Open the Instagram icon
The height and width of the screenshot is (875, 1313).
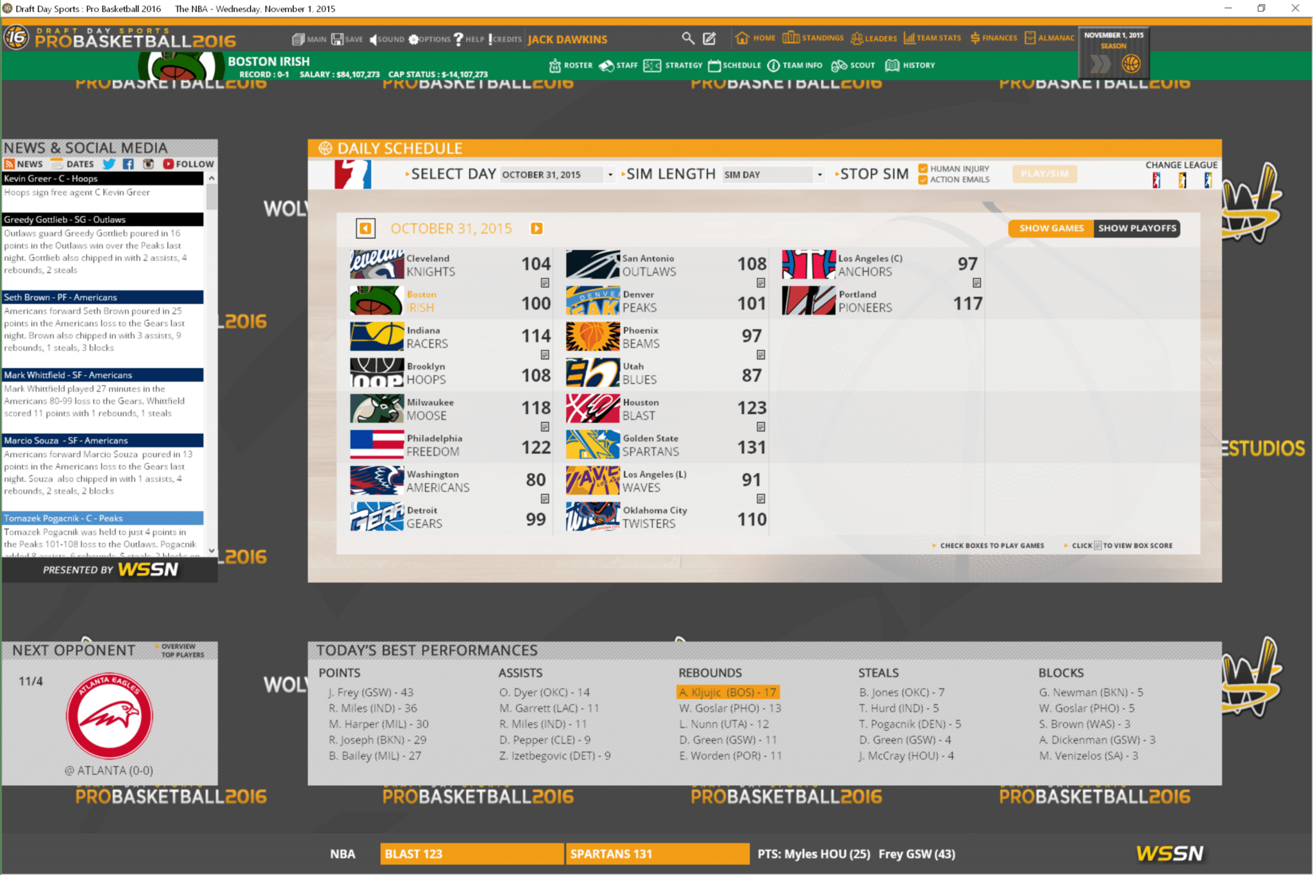[148, 164]
